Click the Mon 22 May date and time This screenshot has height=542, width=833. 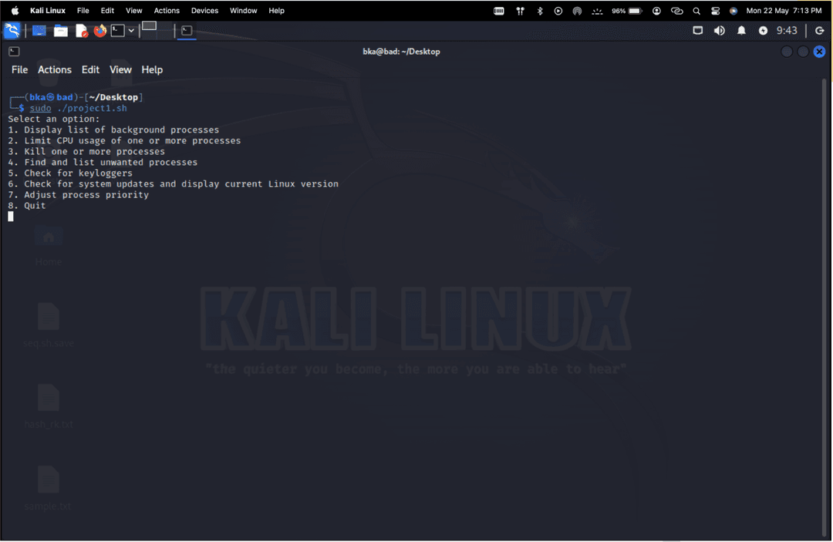pos(784,11)
